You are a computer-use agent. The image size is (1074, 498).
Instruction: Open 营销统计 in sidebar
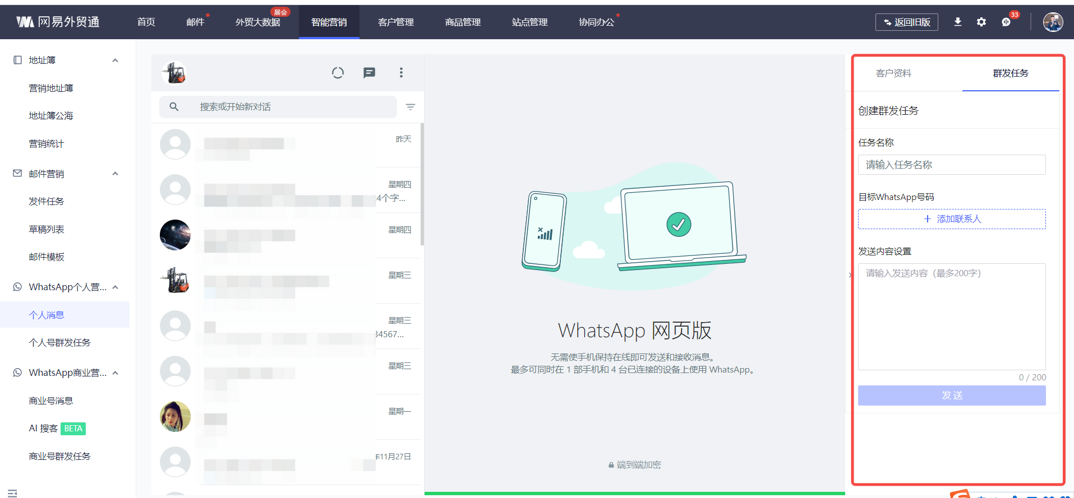click(47, 143)
